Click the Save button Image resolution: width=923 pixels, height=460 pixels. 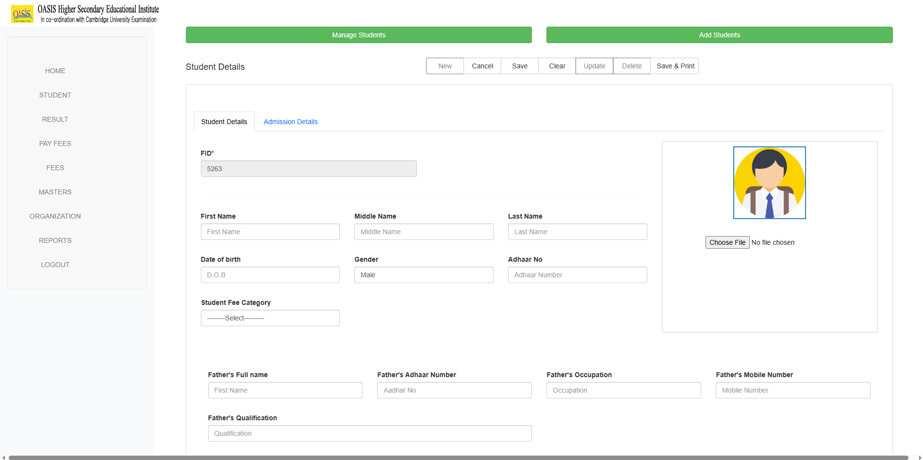click(x=519, y=65)
